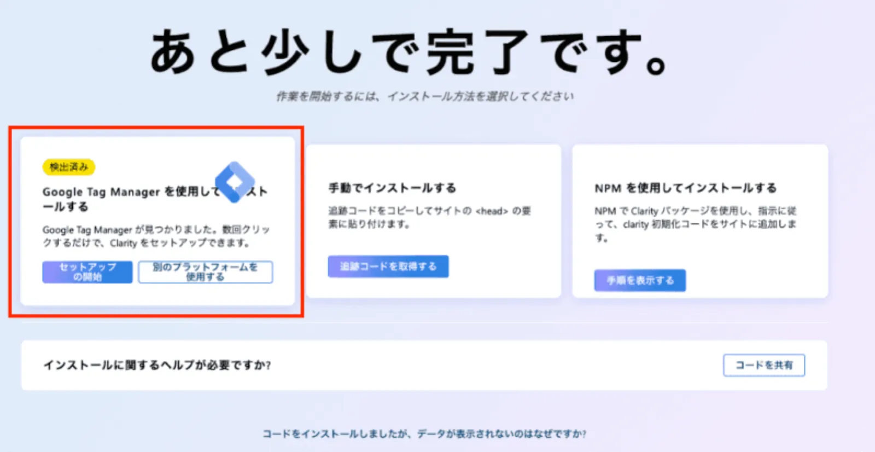Image resolution: width=875 pixels, height=452 pixels.
Task: Click the Google Tag Manager diamond icon
Action: coord(235,182)
